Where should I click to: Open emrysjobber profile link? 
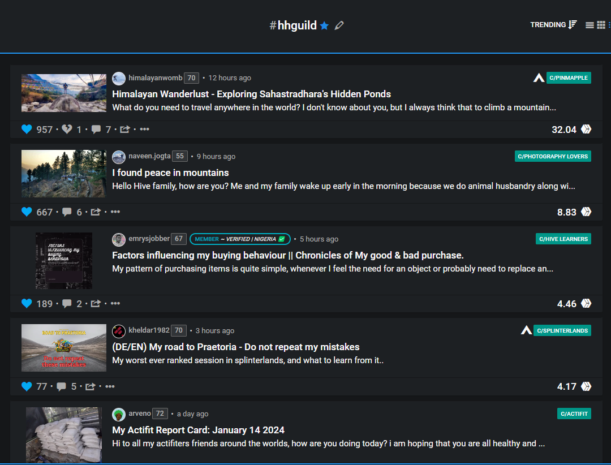click(149, 238)
